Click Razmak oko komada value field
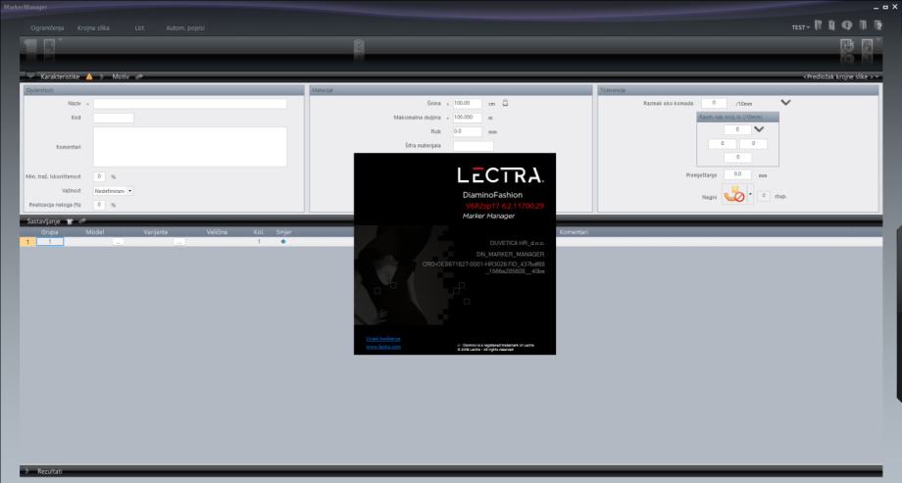Screen dimensions: 902x483 [714, 103]
